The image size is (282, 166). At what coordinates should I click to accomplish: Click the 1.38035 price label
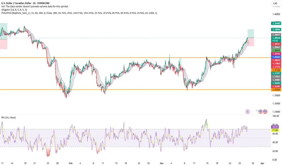276,60
